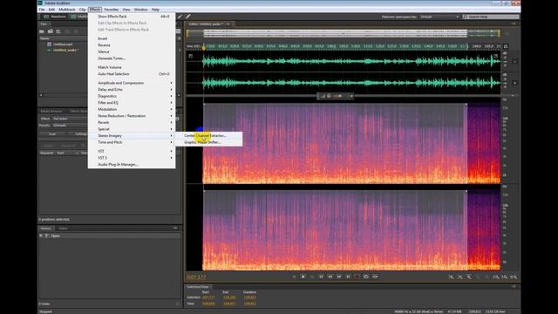
Task: Select the brush tool in top toolbar
Action: pos(188,17)
